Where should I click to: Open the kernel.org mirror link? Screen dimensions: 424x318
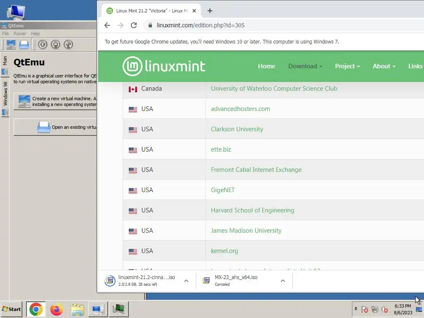[224, 251]
